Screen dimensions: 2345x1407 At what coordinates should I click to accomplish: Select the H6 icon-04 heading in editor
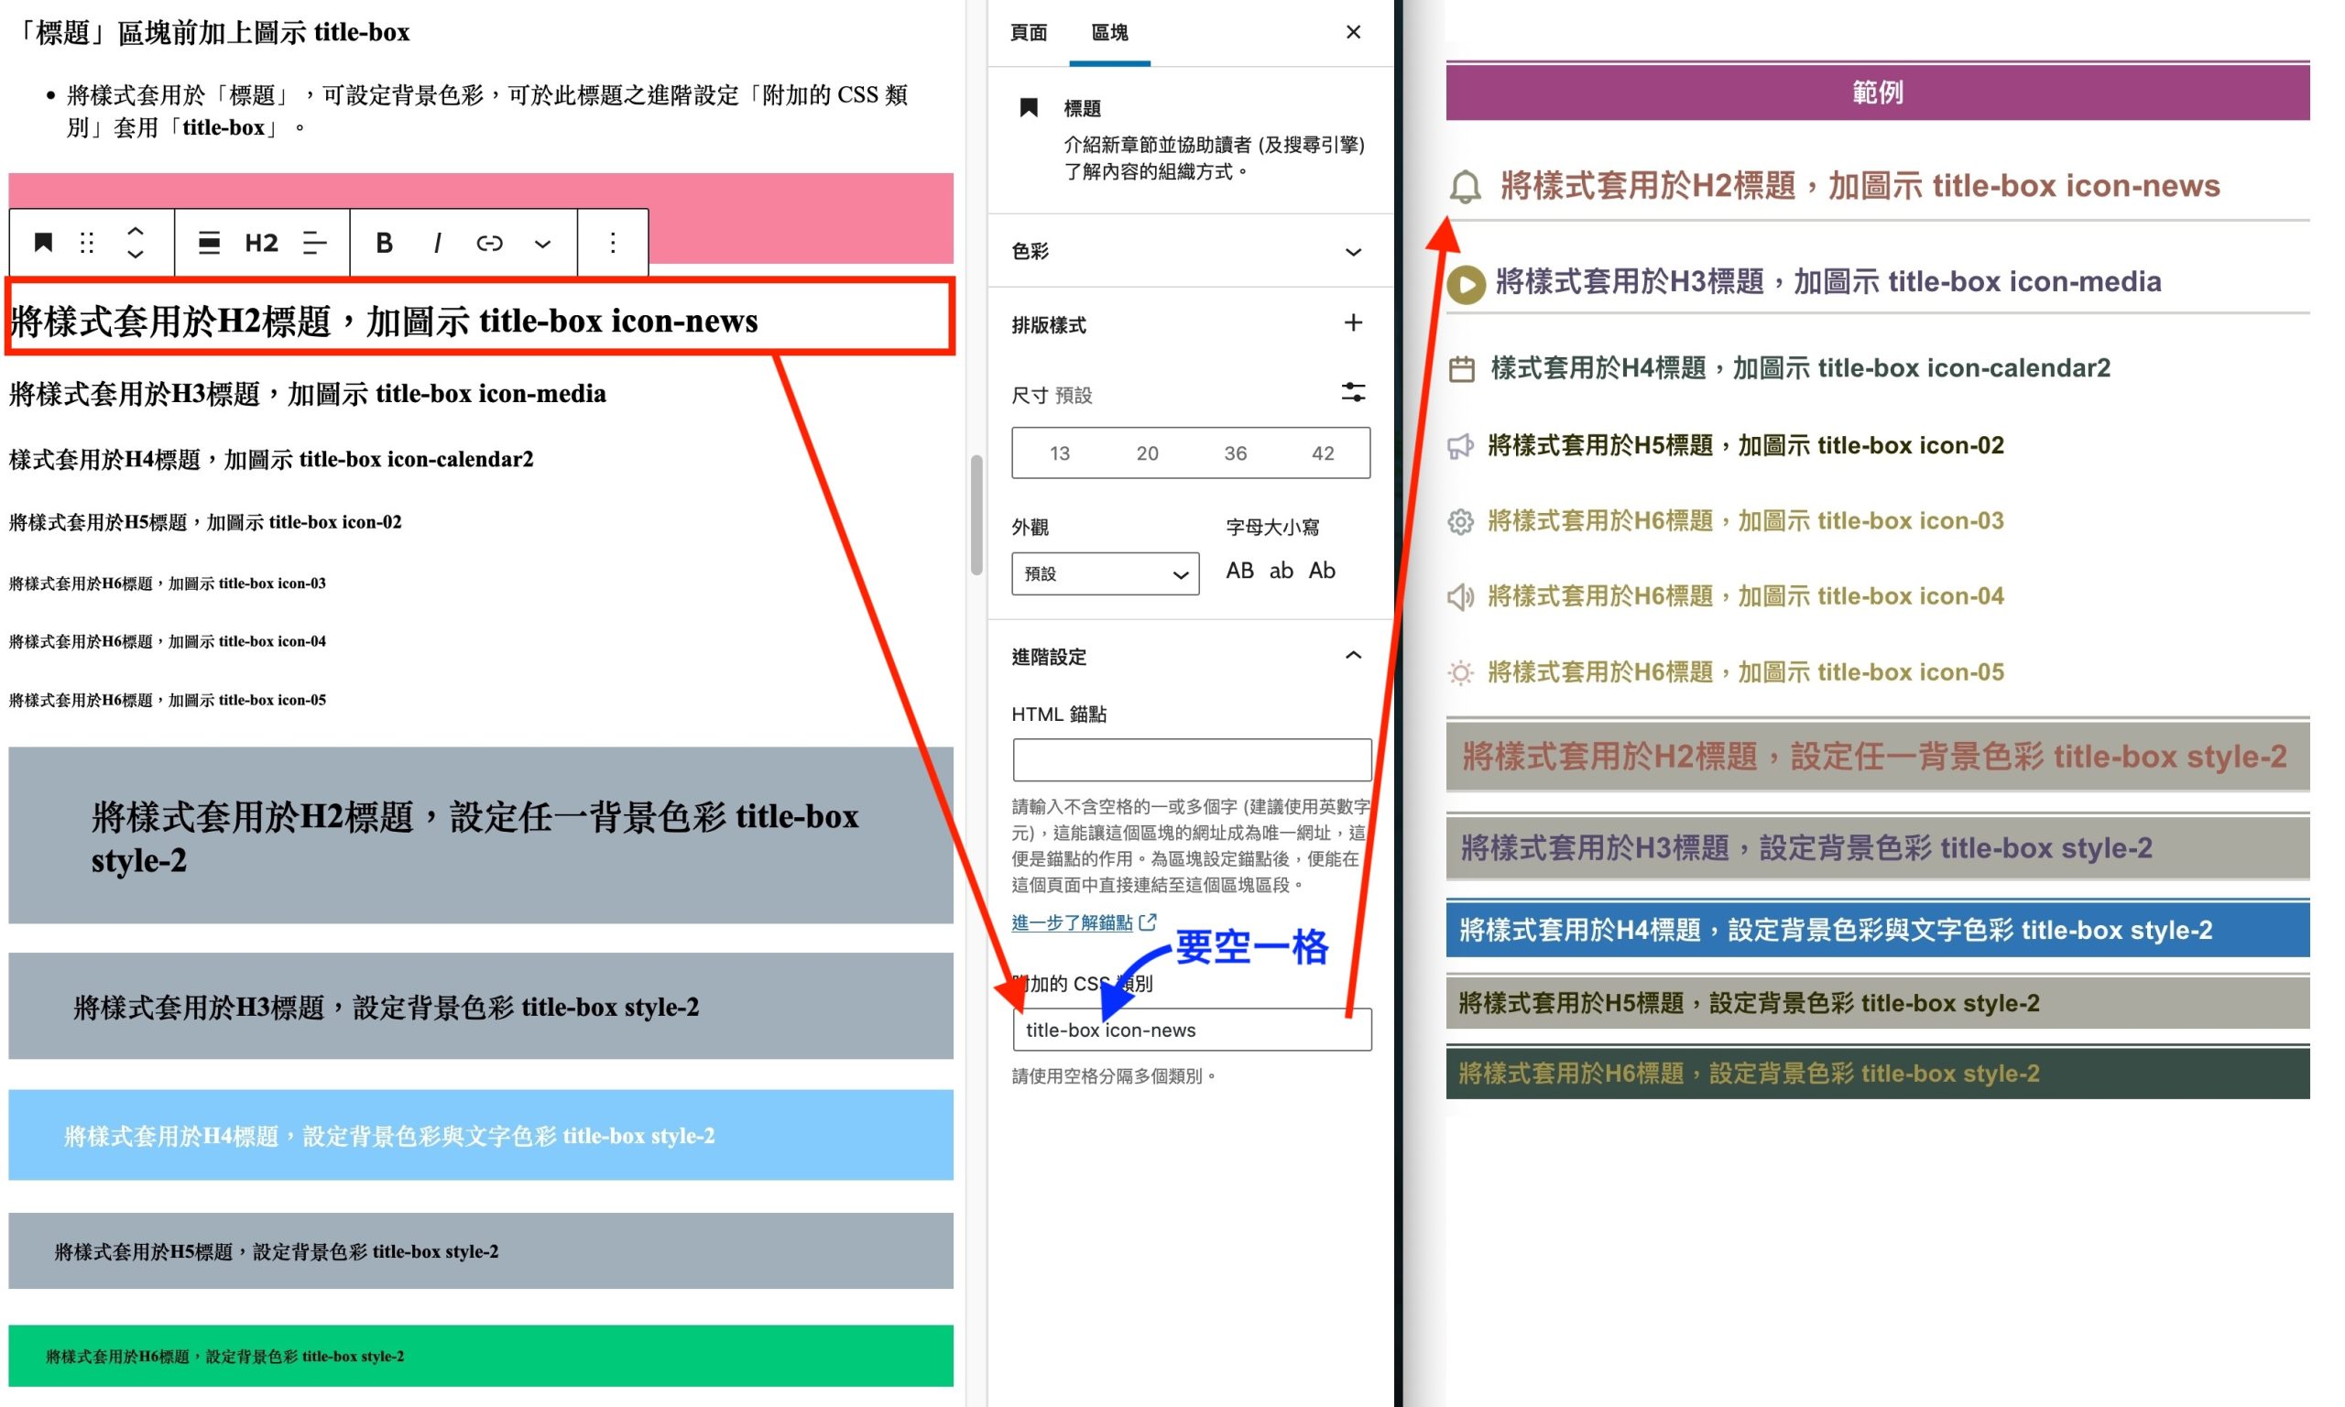tap(168, 642)
